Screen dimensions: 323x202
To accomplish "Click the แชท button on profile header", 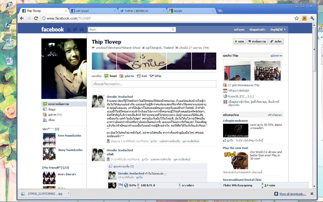I will [239, 41].
